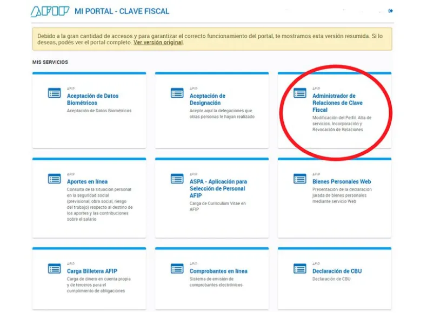Click the Aceptación de Datos Biométricos card icon
The height and width of the screenshot is (320, 427).
coord(54,93)
